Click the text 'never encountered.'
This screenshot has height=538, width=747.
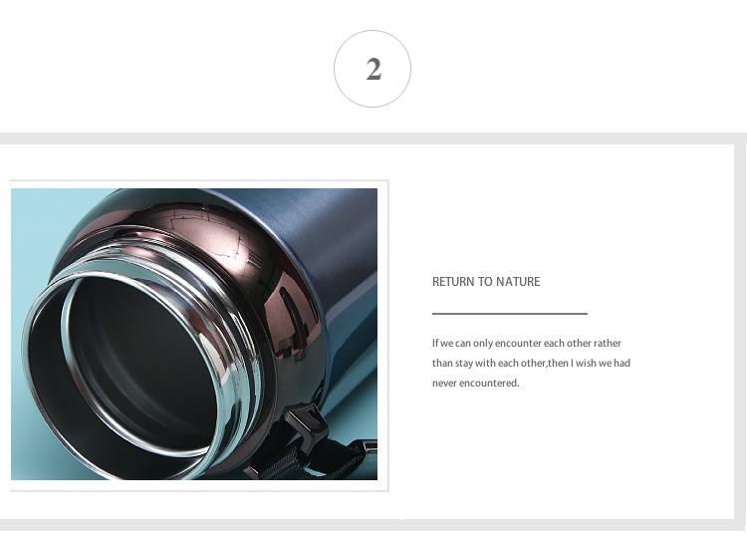475,384
